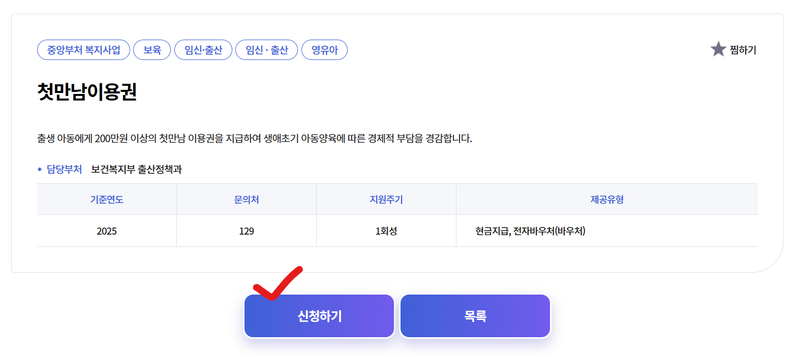This screenshot has width=796, height=356.
Task: Click the 영유아 category tag
Action: tap(324, 49)
